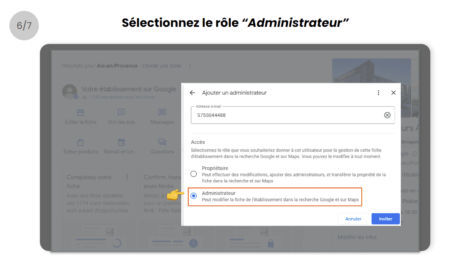Image resolution: width=469 pixels, height=263 pixels.
Task: Click the Accès section heading
Action: tap(198, 142)
